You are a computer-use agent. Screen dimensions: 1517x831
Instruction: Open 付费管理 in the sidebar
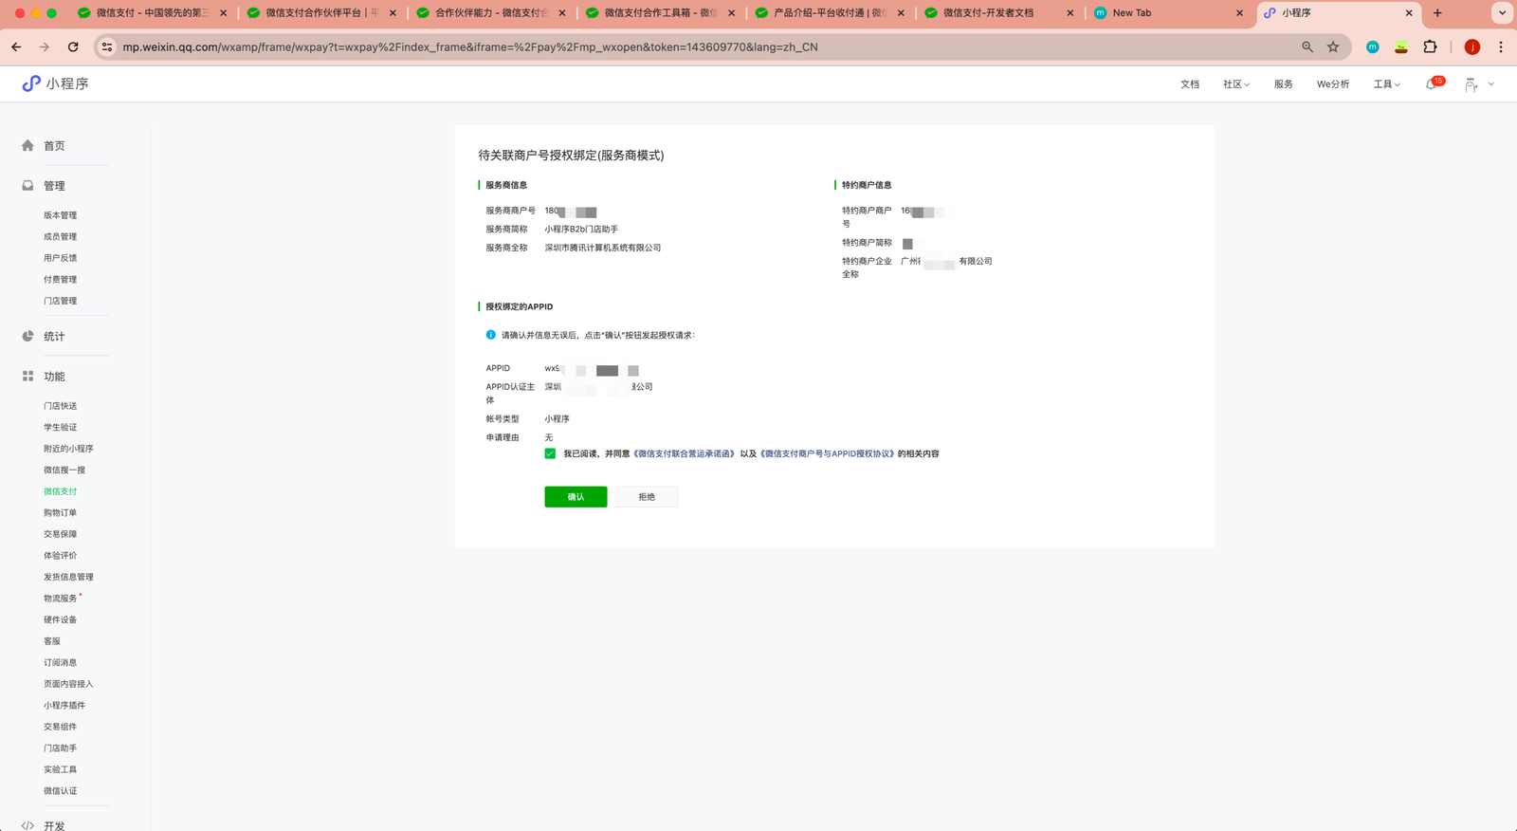pyautogui.click(x=61, y=280)
